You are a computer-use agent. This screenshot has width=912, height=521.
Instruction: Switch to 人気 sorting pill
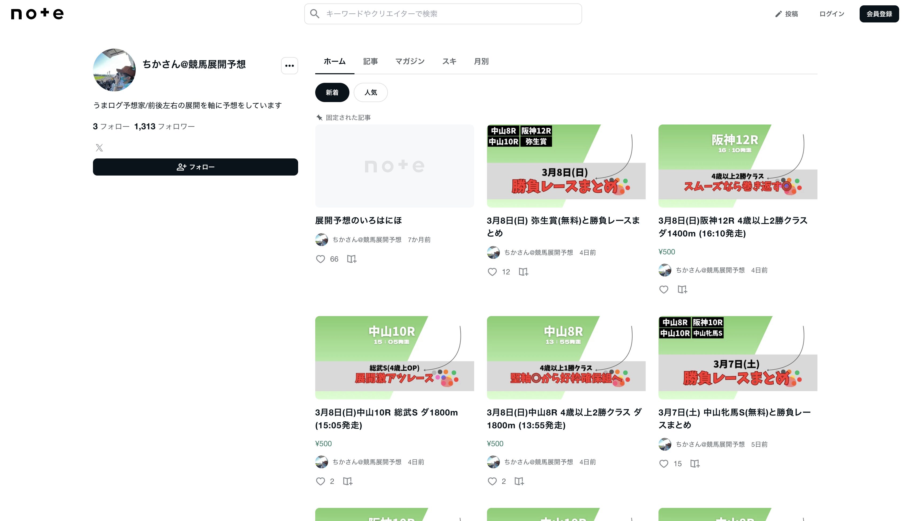point(370,93)
